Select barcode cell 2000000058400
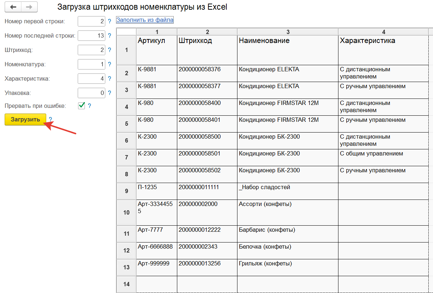 pyautogui.click(x=207, y=107)
